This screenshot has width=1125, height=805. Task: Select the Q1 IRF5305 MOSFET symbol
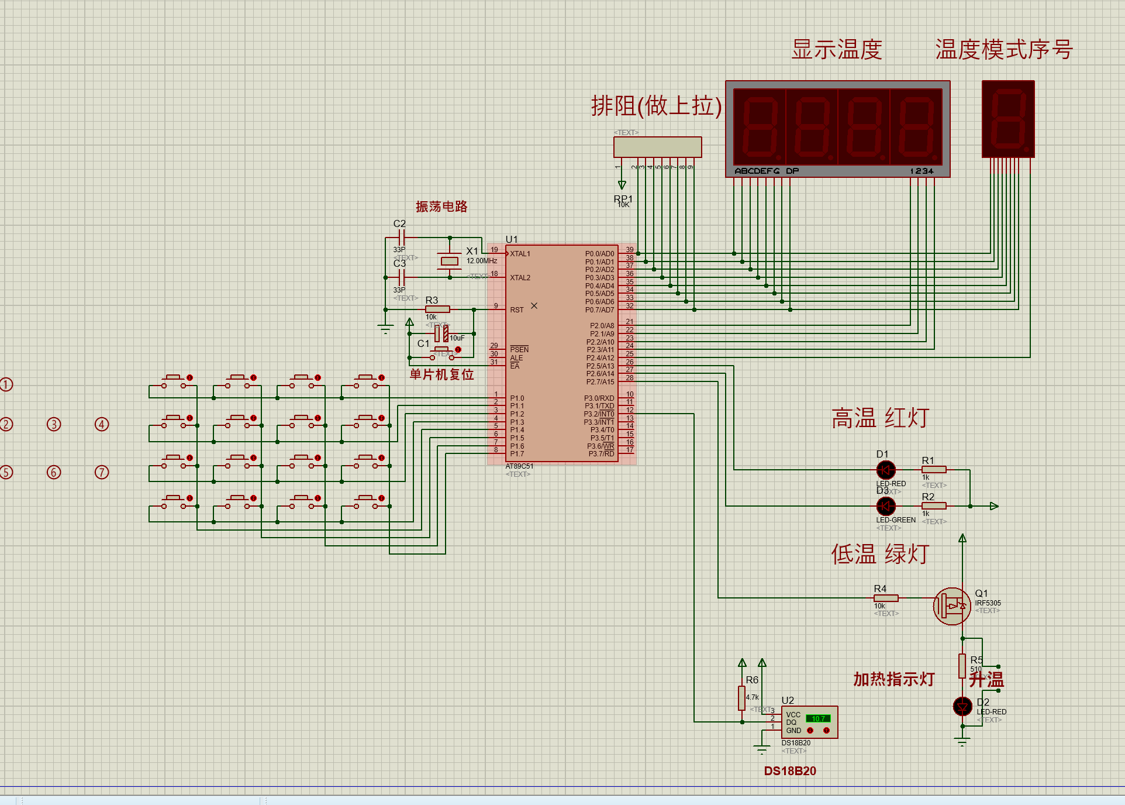coord(952,606)
